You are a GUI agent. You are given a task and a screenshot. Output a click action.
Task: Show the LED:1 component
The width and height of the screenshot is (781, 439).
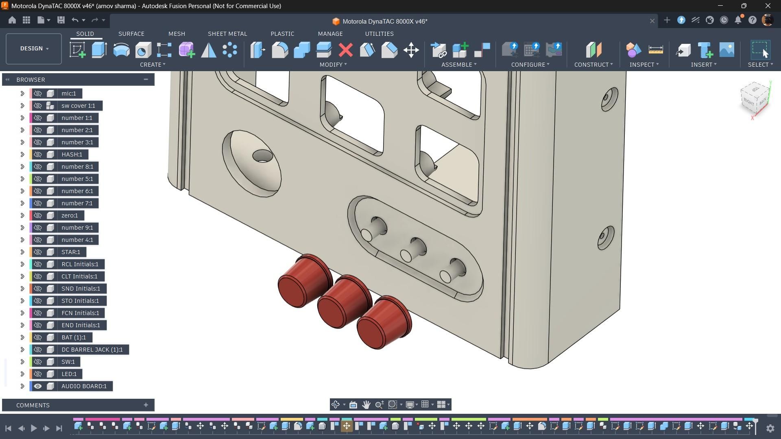click(x=38, y=374)
